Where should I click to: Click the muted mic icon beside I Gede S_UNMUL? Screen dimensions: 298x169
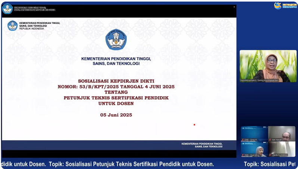pos(270,155)
